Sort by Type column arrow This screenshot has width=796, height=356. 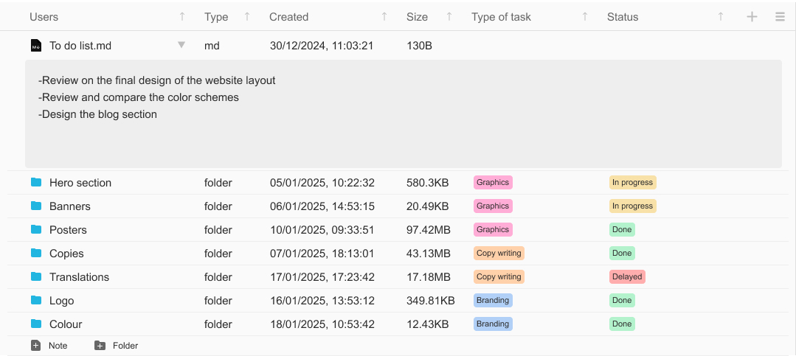(247, 17)
